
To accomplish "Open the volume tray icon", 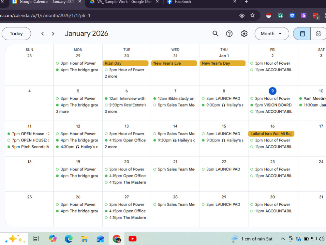I will (321, 239).
